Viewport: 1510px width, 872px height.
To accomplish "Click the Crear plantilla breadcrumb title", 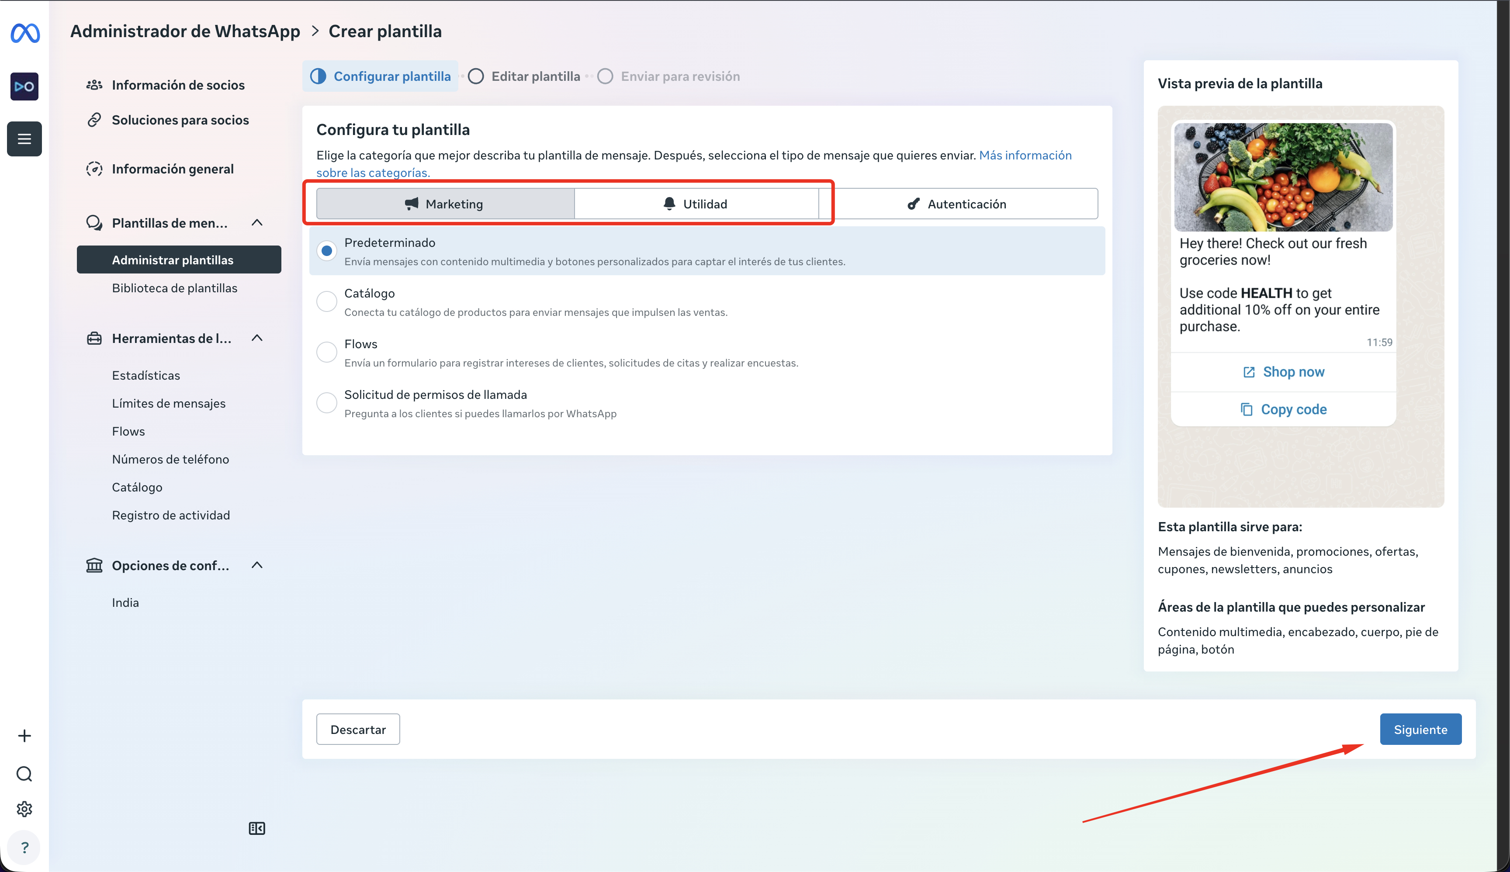I will pos(385,31).
